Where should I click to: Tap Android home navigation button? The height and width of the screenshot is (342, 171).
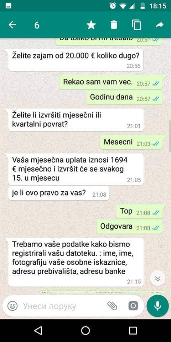pyautogui.click(x=85, y=331)
